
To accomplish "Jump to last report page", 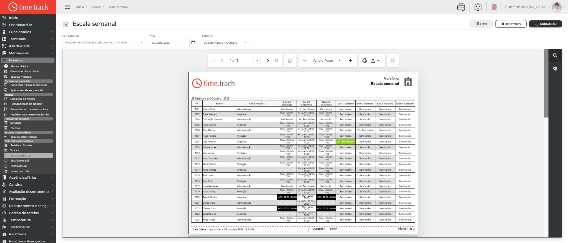I will click(x=276, y=61).
